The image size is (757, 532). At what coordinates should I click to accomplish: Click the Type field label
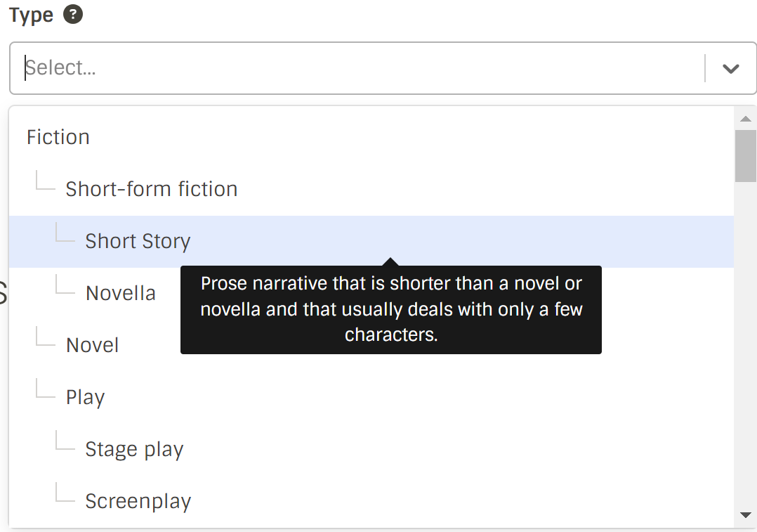[32, 15]
